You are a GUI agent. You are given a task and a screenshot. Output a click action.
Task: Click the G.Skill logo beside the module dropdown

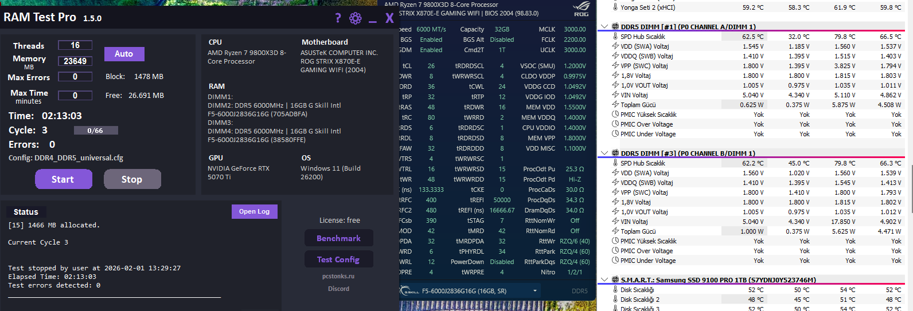408,290
